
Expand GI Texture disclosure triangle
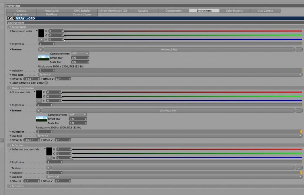tap(10, 110)
